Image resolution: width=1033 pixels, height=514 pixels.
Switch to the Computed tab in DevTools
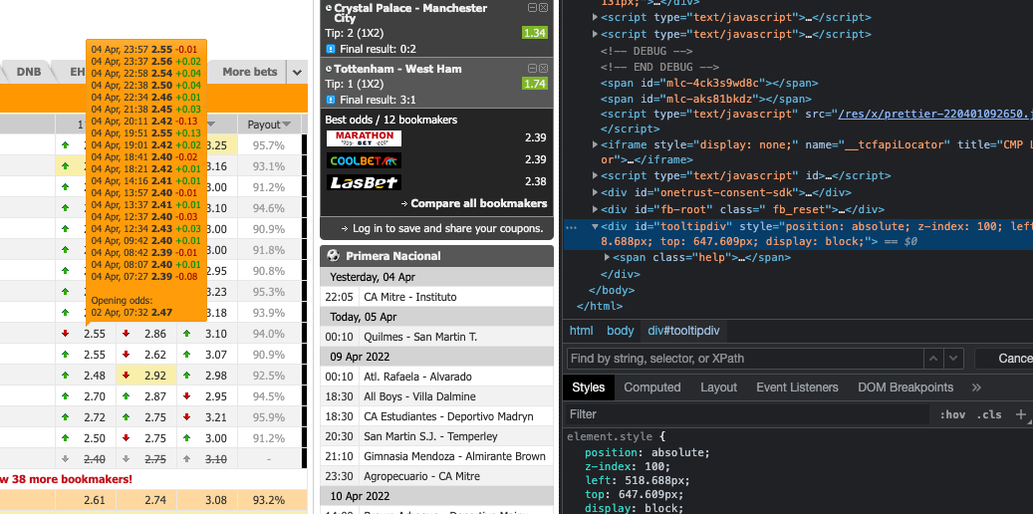652,387
